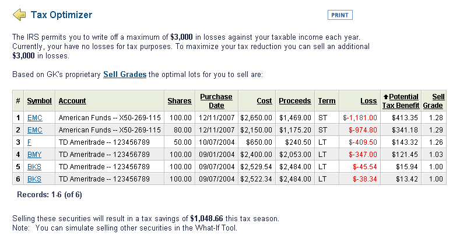Open the BMY symbol link

[34, 155]
